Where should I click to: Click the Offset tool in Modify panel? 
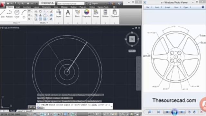coord(51,19)
